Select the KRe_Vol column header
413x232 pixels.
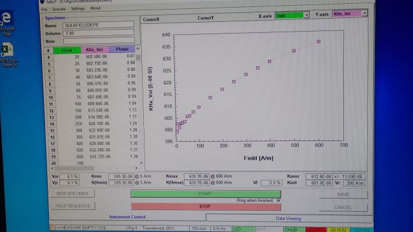[x=95, y=50]
